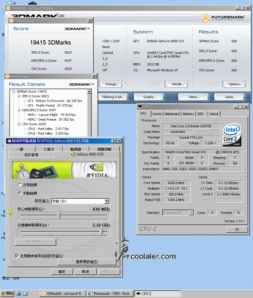The image size is (253, 298).
Task: Open the Results Options... button
Action: tap(235, 84)
